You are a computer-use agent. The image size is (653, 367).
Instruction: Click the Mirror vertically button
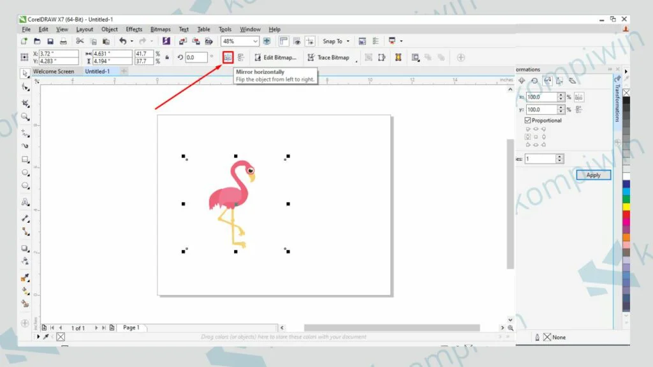point(241,57)
